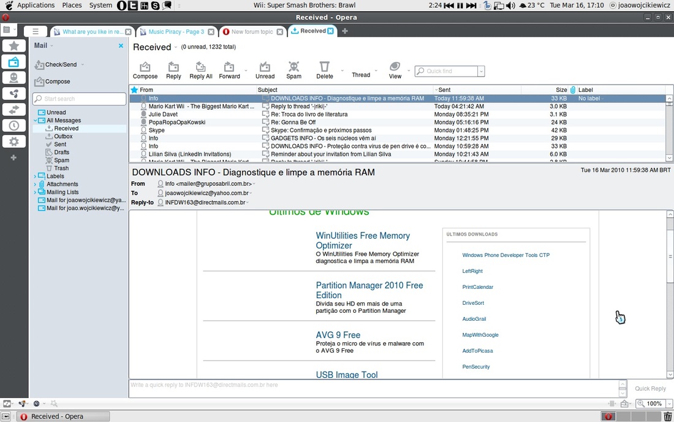The image size is (674, 422).
Task: Open Windows Phone Developer Tools CTP link
Action: tap(506, 255)
